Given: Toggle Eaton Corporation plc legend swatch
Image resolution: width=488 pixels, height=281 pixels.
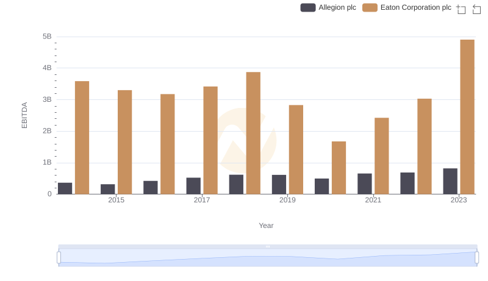Looking at the screenshot, I should click(370, 7).
